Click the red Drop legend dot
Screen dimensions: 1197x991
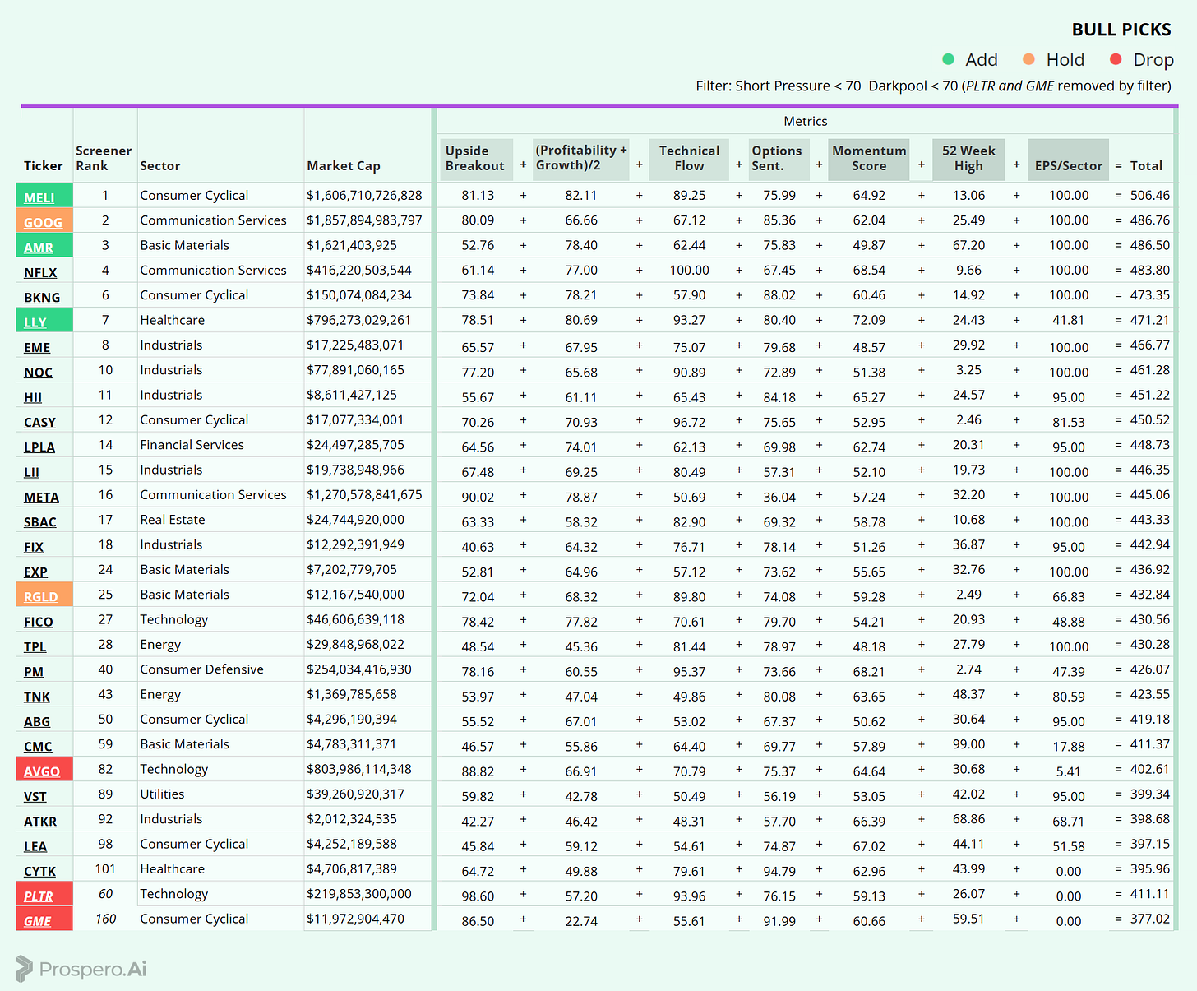1116,59
